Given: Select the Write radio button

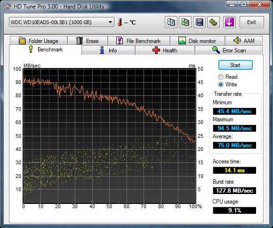Looking at the screenshot, I should click(x=221, y=84).
